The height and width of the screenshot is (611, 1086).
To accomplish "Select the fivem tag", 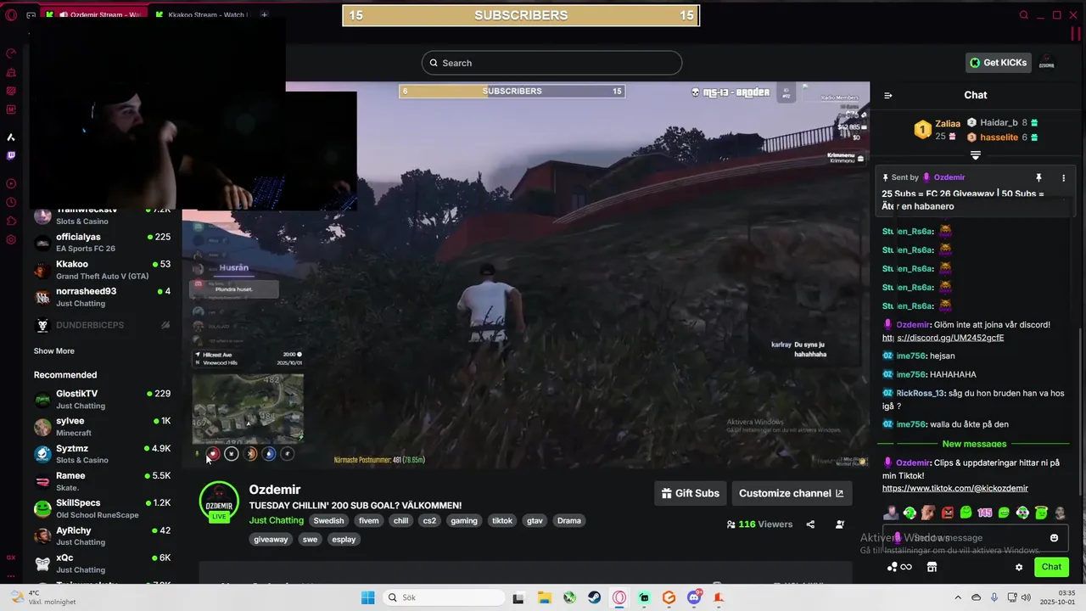I will 369,520.
